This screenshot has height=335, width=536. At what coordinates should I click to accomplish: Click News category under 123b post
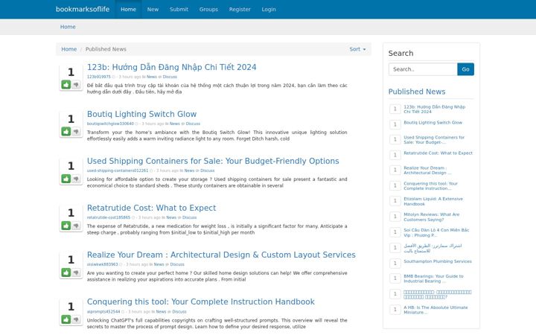point(152,77)
